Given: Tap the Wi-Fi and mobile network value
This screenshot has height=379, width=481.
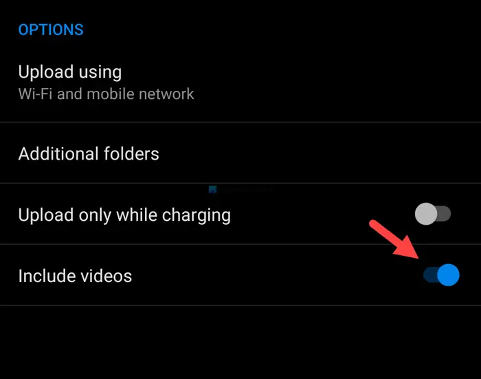Looking at the screenshot, I should (x=106, y=94).
